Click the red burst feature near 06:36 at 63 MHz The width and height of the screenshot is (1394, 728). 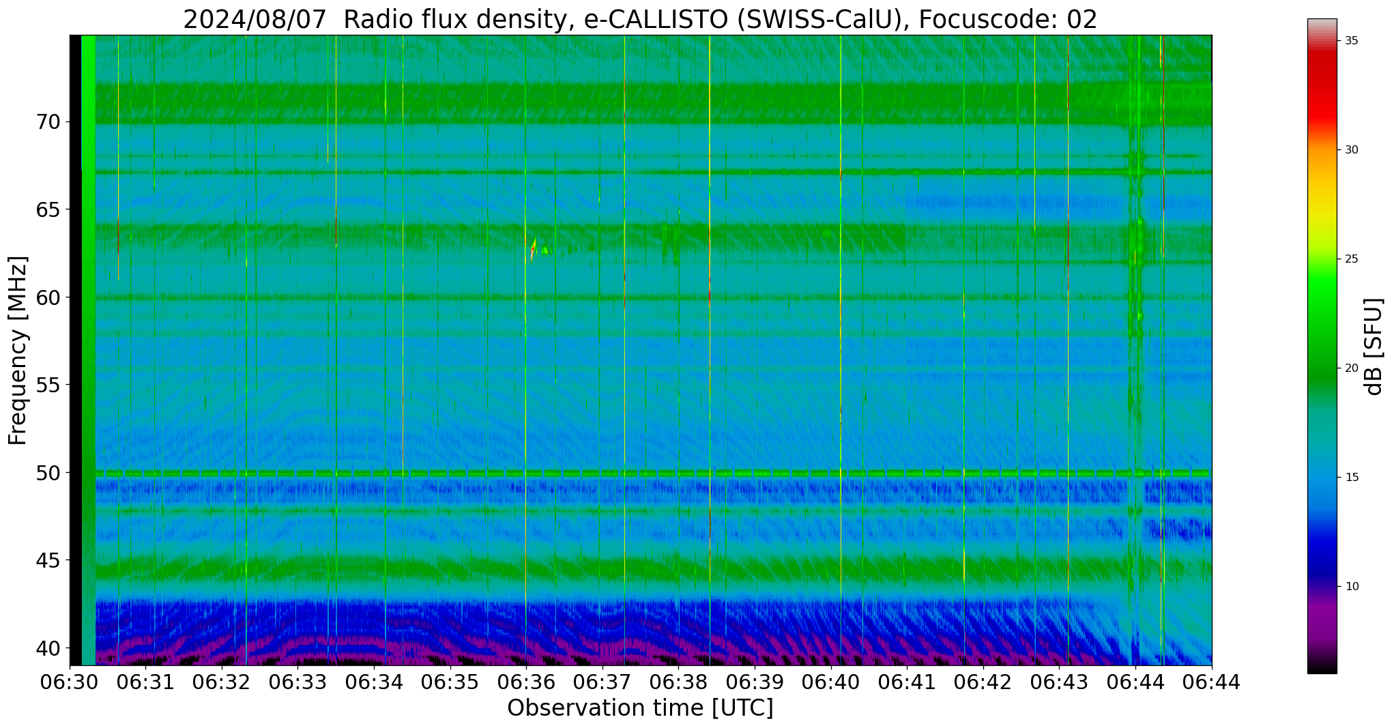pyautogui.click(x=533, y=249)
